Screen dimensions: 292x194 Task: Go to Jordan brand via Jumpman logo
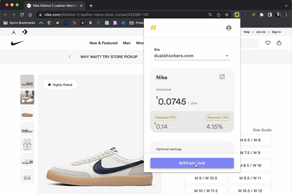tap(14, 32)
